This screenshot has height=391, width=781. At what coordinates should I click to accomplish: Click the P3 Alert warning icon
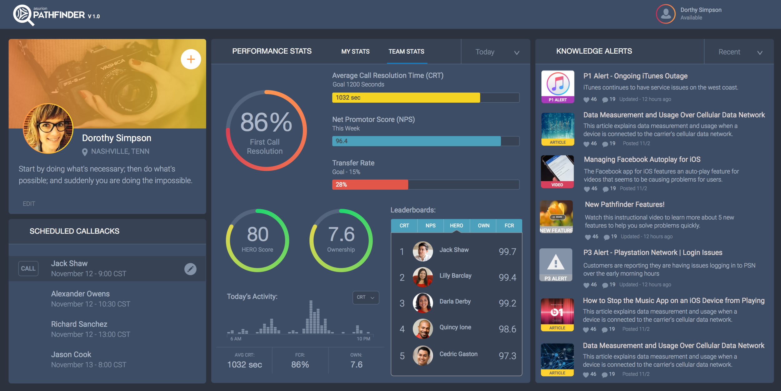click(x=556, y=265)
